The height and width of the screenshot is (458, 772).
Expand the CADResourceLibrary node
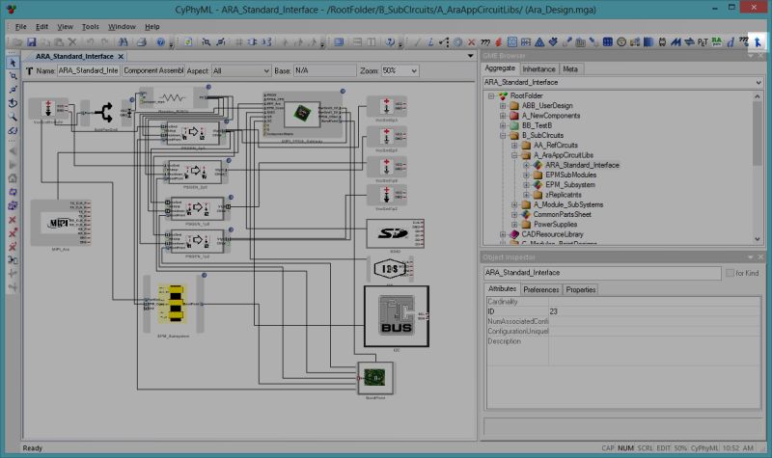tap(503, 234)
